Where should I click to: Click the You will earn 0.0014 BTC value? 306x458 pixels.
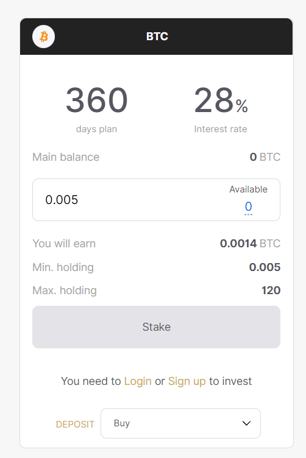pos(250,244)
